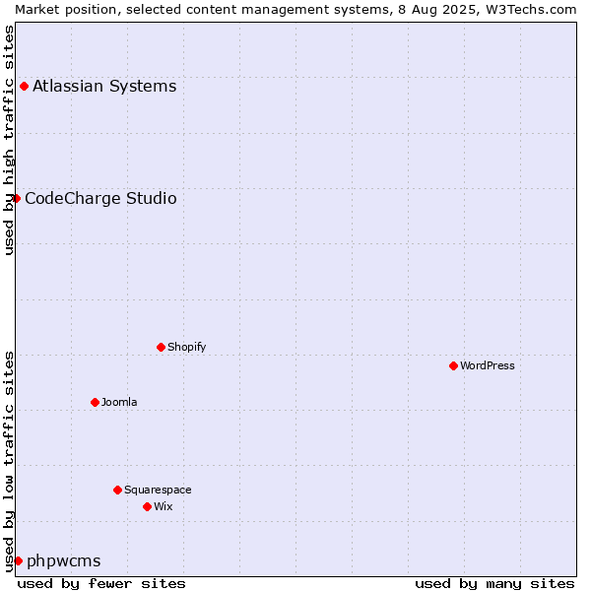
Task: Click the Wix red marker
Action: 148,507
